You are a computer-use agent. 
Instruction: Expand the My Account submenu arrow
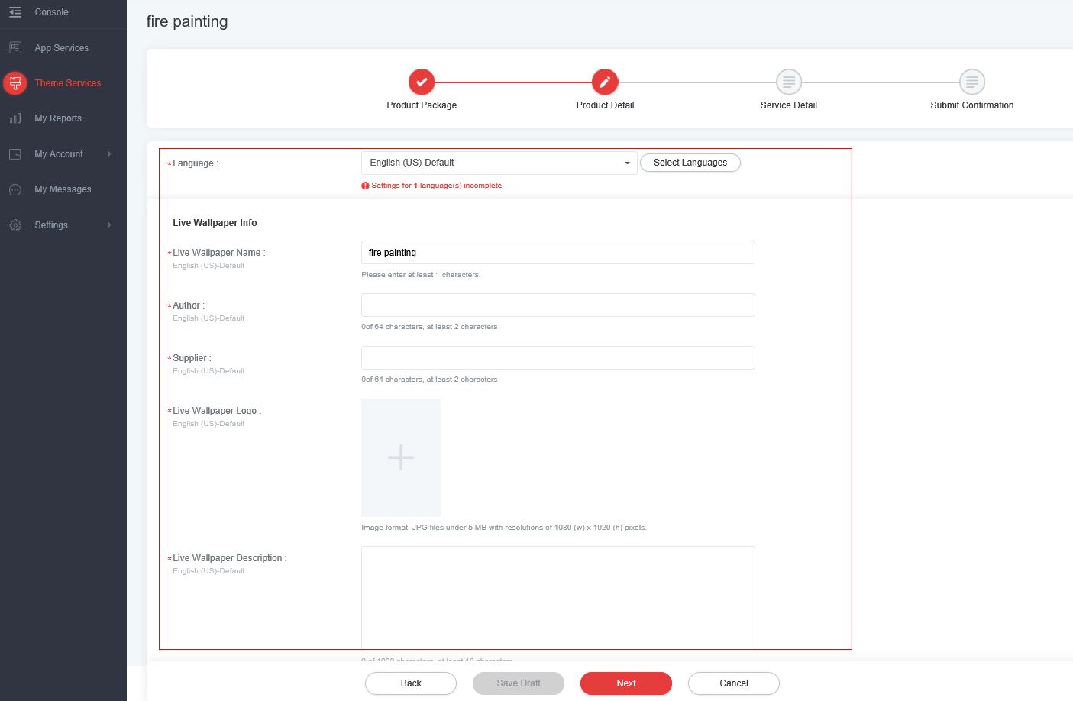[109, 154]
